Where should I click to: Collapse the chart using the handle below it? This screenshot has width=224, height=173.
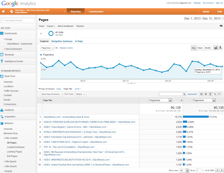pos(131,83)
